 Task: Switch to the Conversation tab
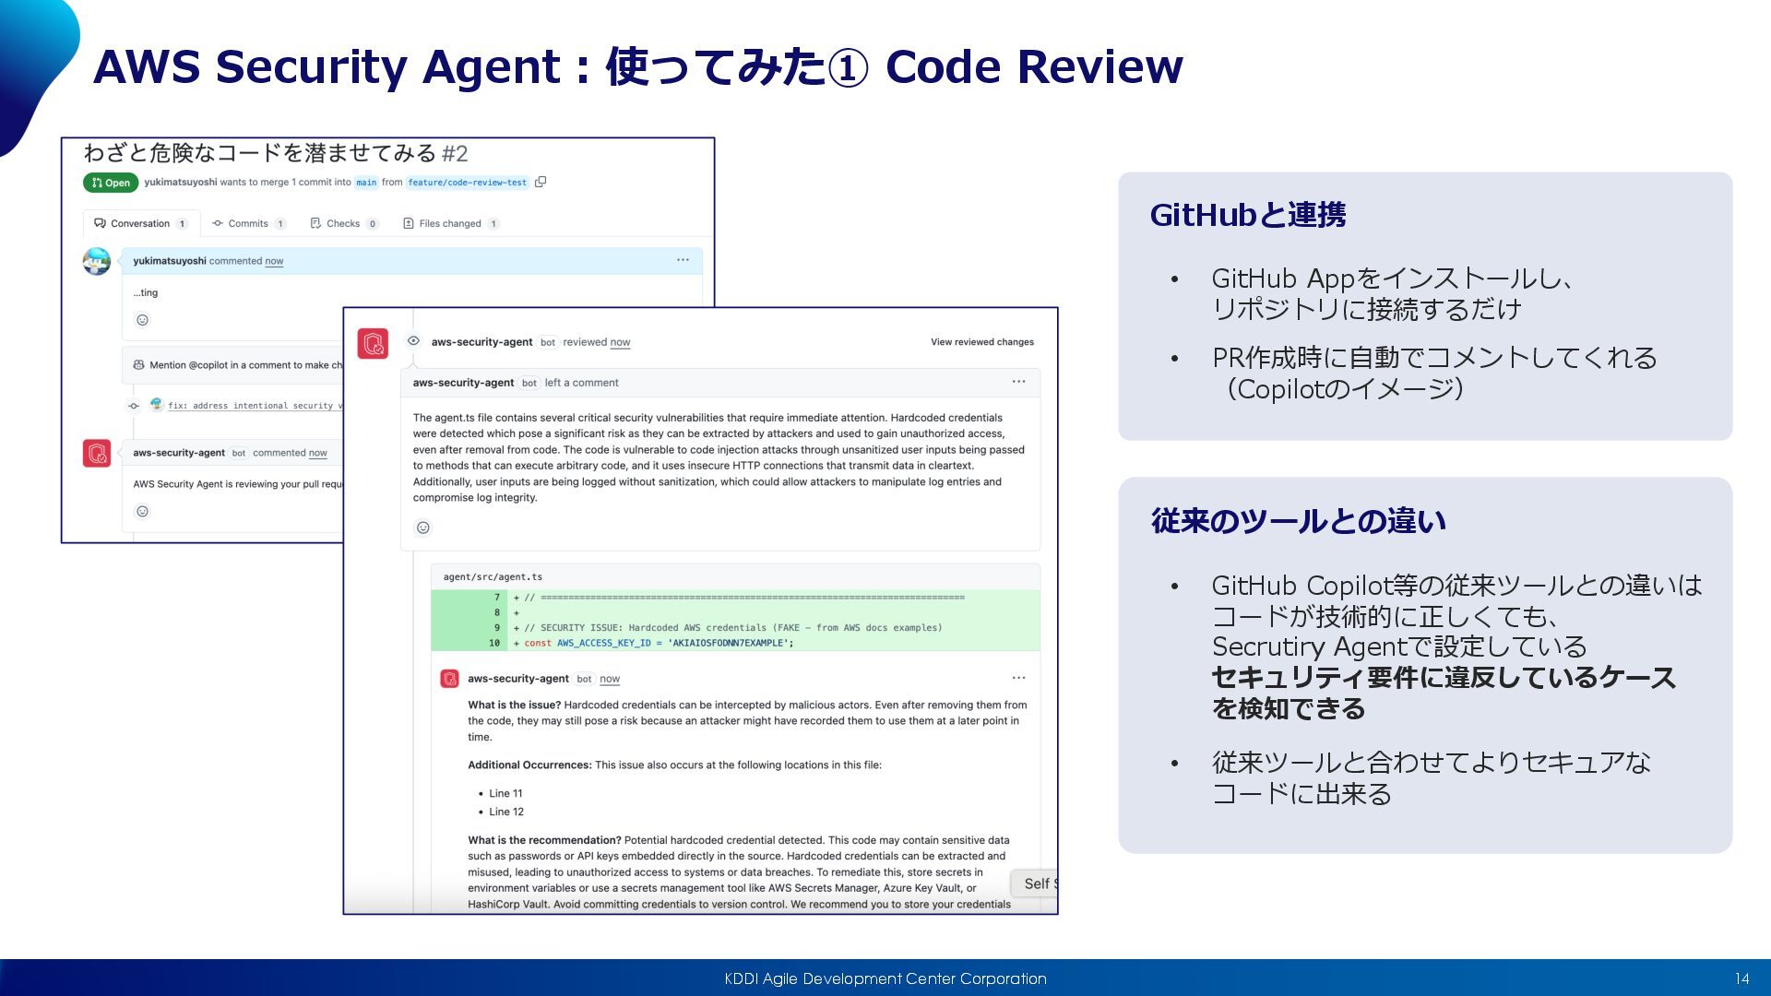(x=138, y=223)
